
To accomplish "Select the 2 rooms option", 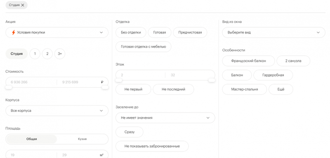I will [47, 54].
